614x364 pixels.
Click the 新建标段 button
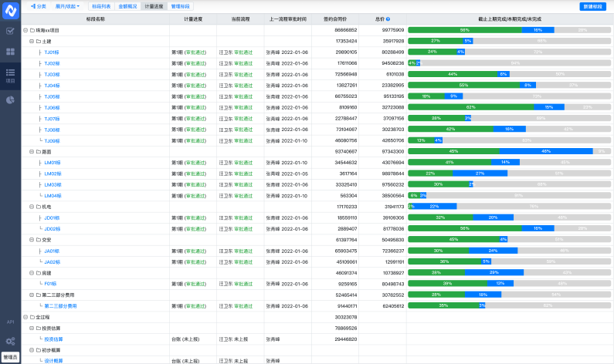(x=592, y=6)
